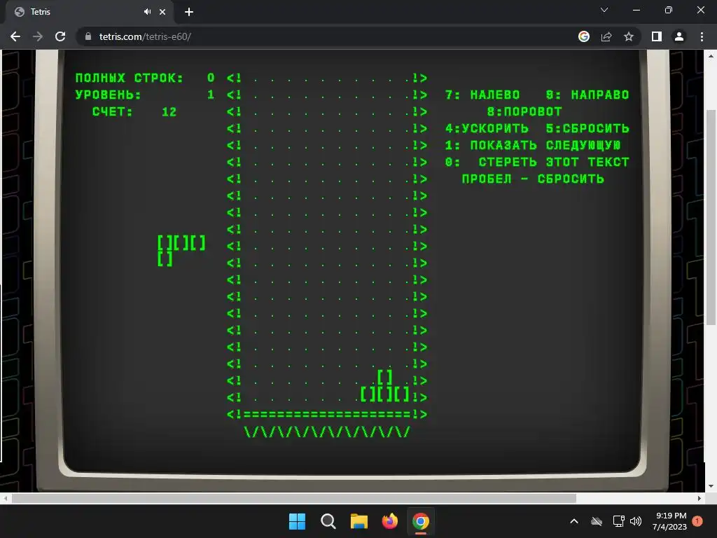Reload the Tetris page
This screenshot has width=717, height=538.
(60, 36)
